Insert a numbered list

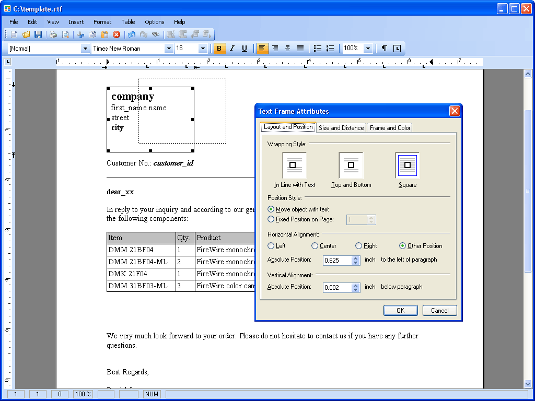330,49
